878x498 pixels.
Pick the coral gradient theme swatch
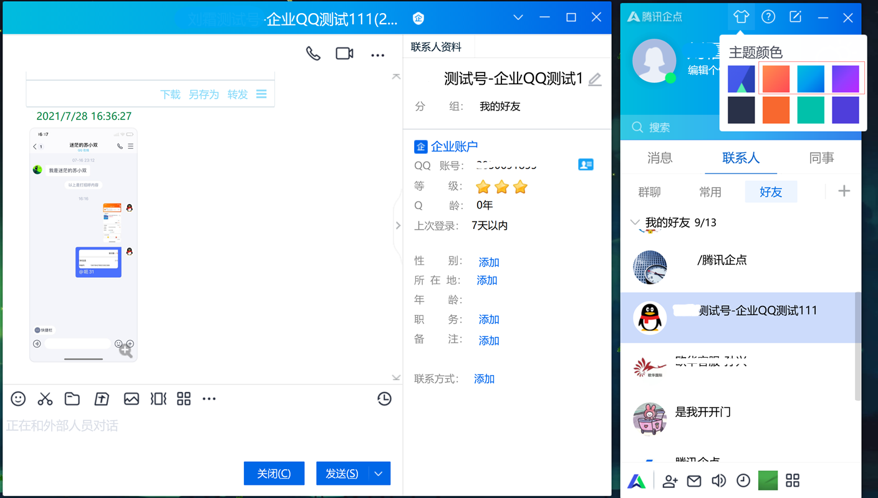[x=776, y=79]
